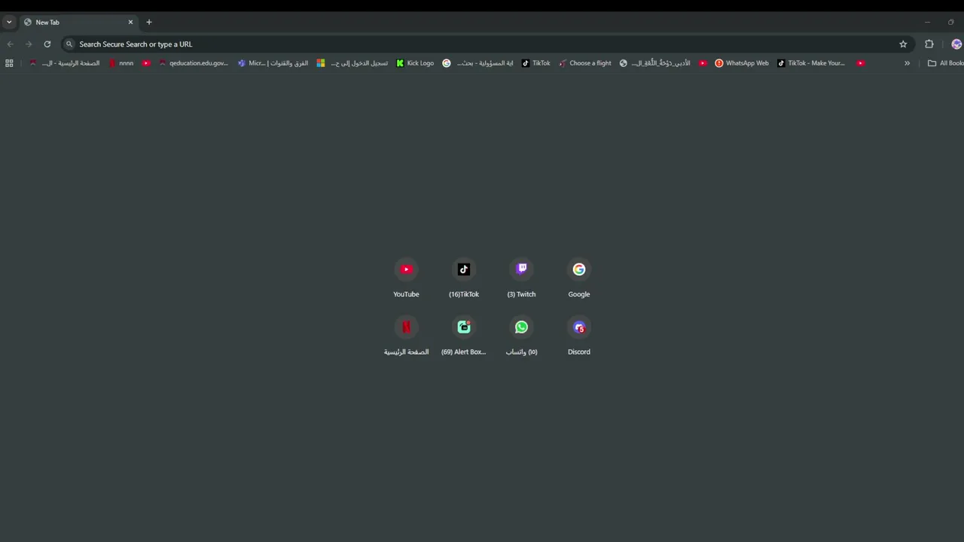Open the profile avatar icon
Image resolution: width=964 pixels, height=542 pixels.
[956, 44]
